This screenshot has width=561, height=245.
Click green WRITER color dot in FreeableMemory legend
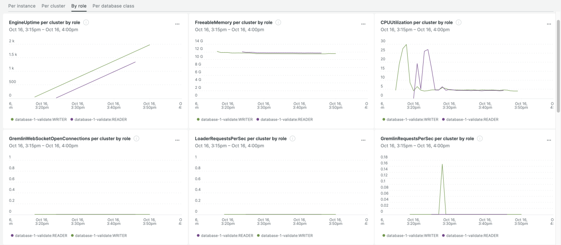[x=198, y=119]
